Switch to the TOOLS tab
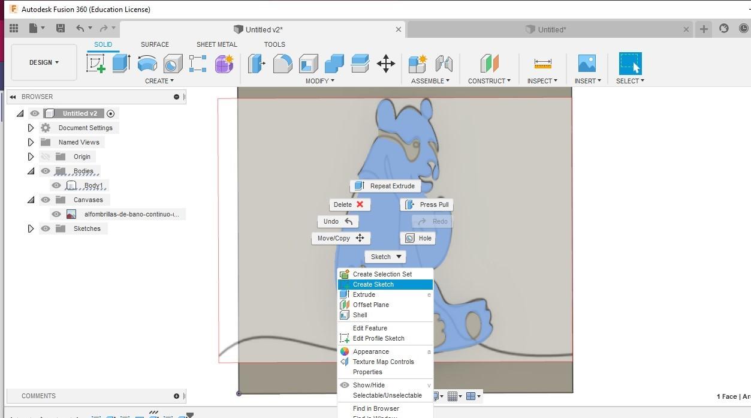The image size is (751, 418). click(275, 44)
